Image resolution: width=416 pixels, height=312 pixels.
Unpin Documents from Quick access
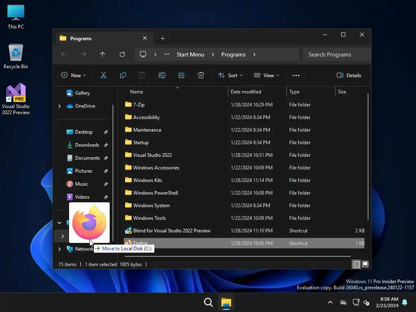coord(106,158)
